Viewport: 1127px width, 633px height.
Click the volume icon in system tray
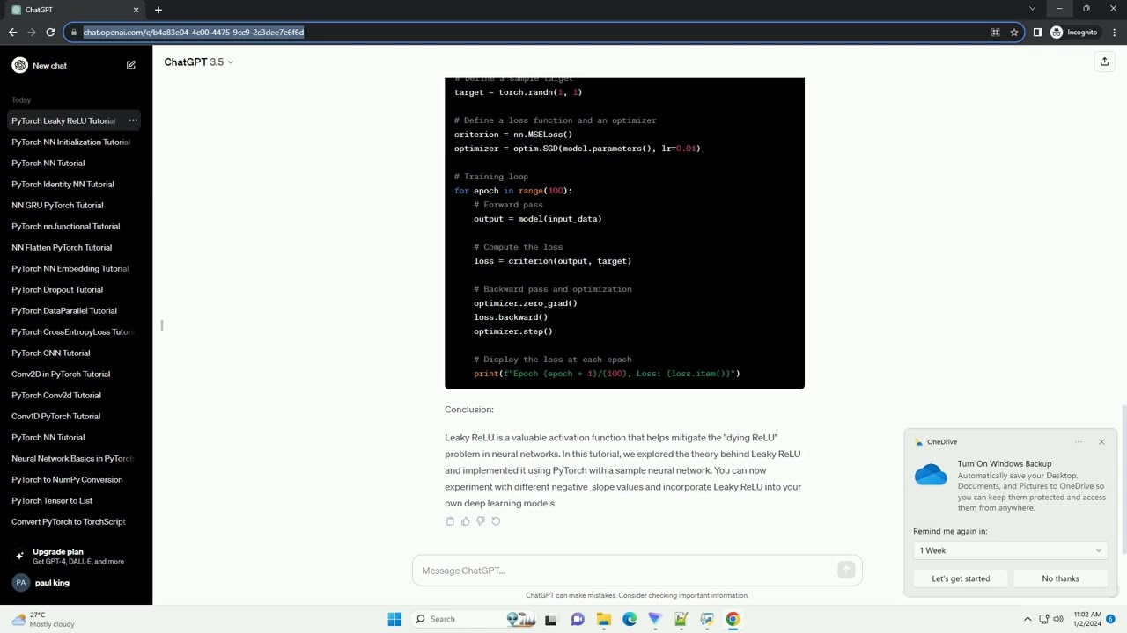(1058, 619)
